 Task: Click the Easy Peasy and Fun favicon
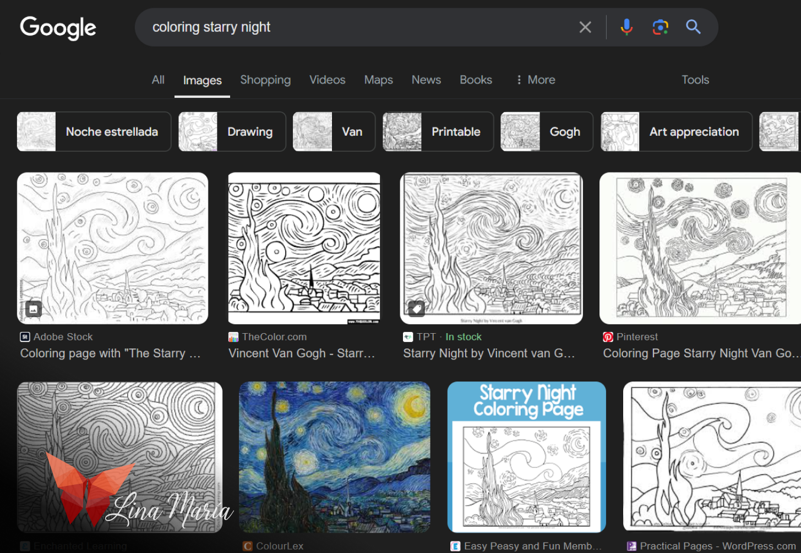click(x=455, y=546)
